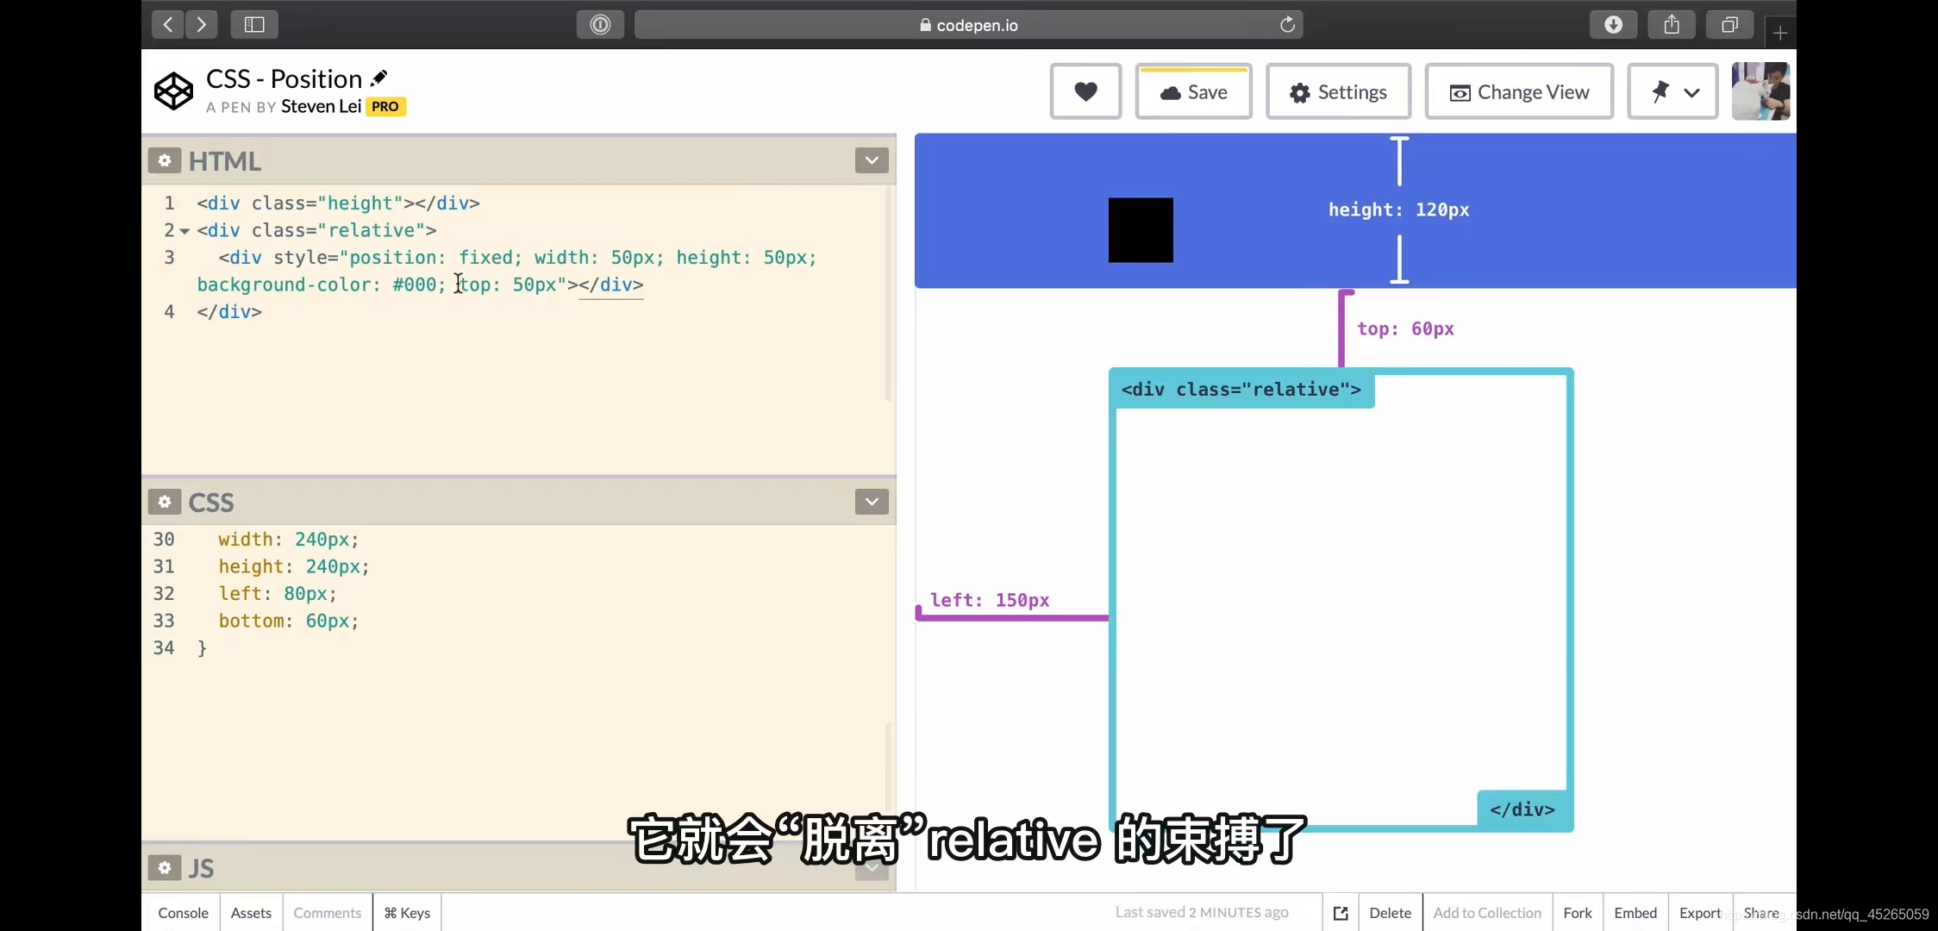Open the Console panel
Viewport: 1938px width, 931px height.
tap(183, 913)
